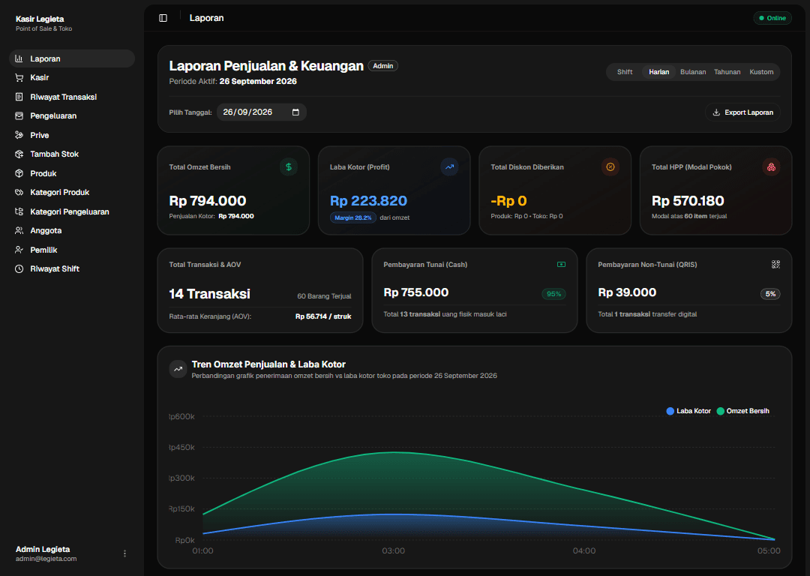Open the calendar picker in date field
This screenshot has width=810, height=576.
point(295,112)
